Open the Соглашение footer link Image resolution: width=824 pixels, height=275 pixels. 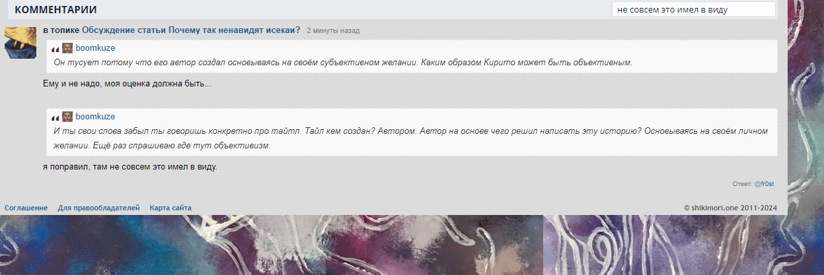click(26, 208)
